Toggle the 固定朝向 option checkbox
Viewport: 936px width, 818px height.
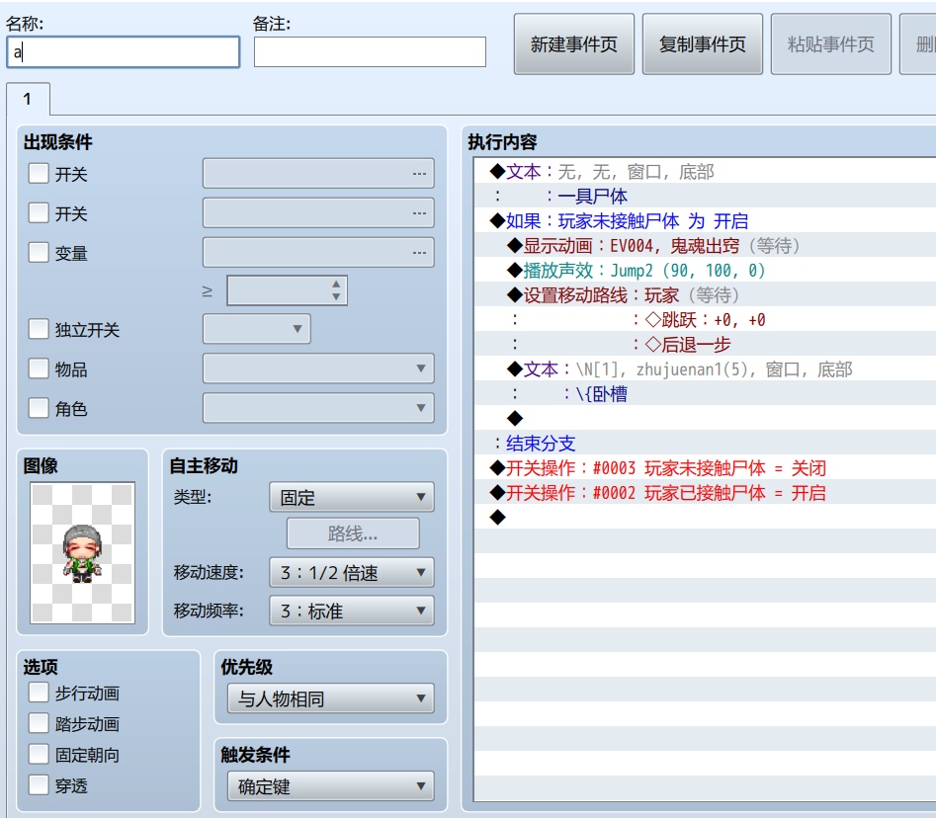point(39,754)
